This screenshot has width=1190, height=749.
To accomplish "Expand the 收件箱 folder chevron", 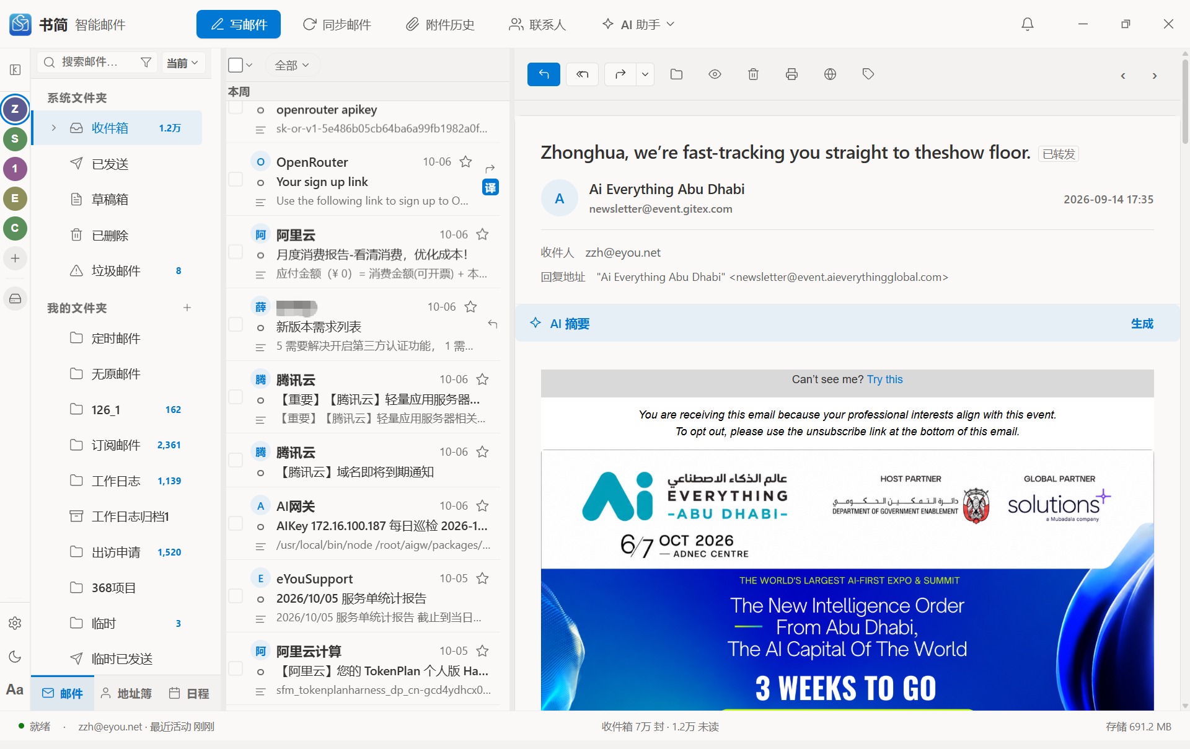I will click(54, 128).
